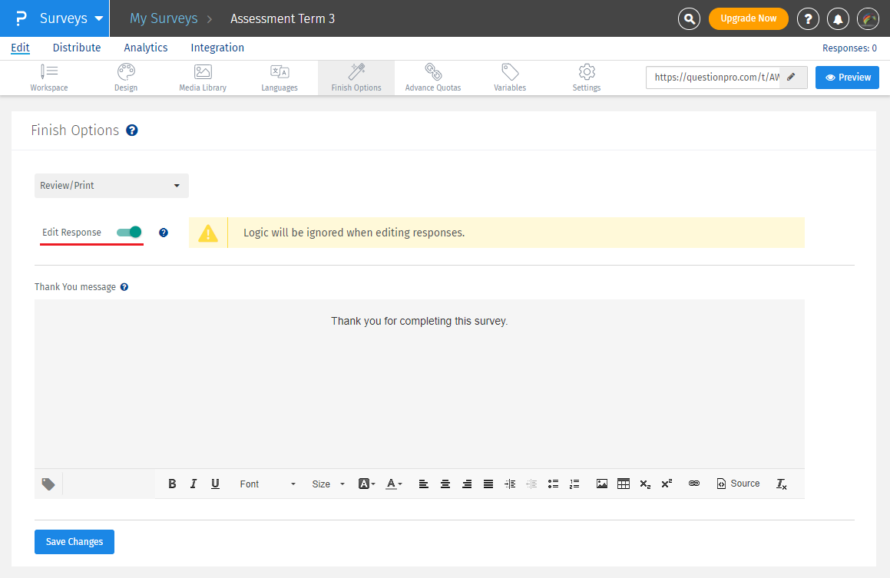Open the Languages translation icon

pyautogui.click(x=280, y=72)
